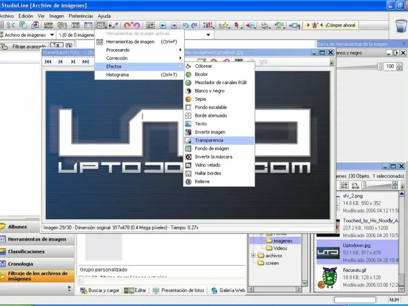The width and height of the screenshot is (408, 306).
Task: Advance to next slideshow image
Action: 73,62
